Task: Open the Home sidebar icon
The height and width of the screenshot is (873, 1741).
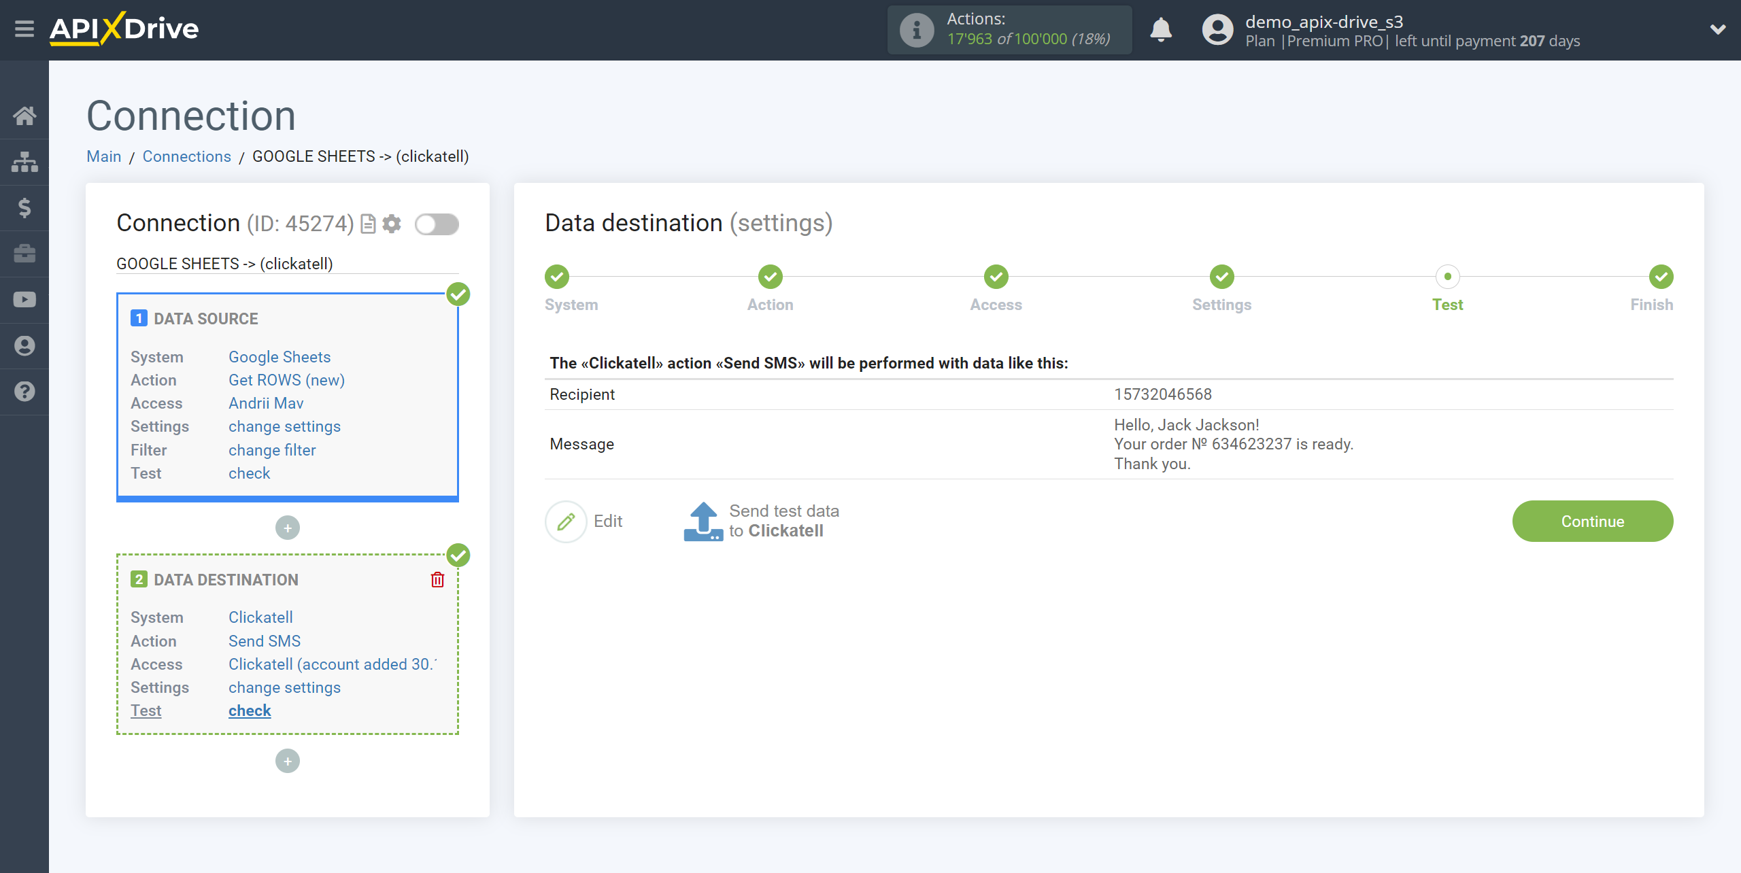Action: click(24, 116)
